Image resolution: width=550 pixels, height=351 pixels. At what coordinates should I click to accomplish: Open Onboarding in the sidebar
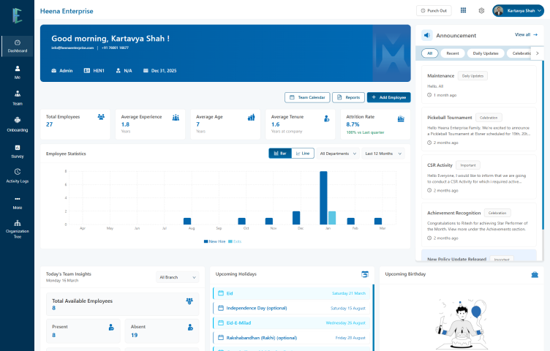pyautogui.click(x=18, y=124)
